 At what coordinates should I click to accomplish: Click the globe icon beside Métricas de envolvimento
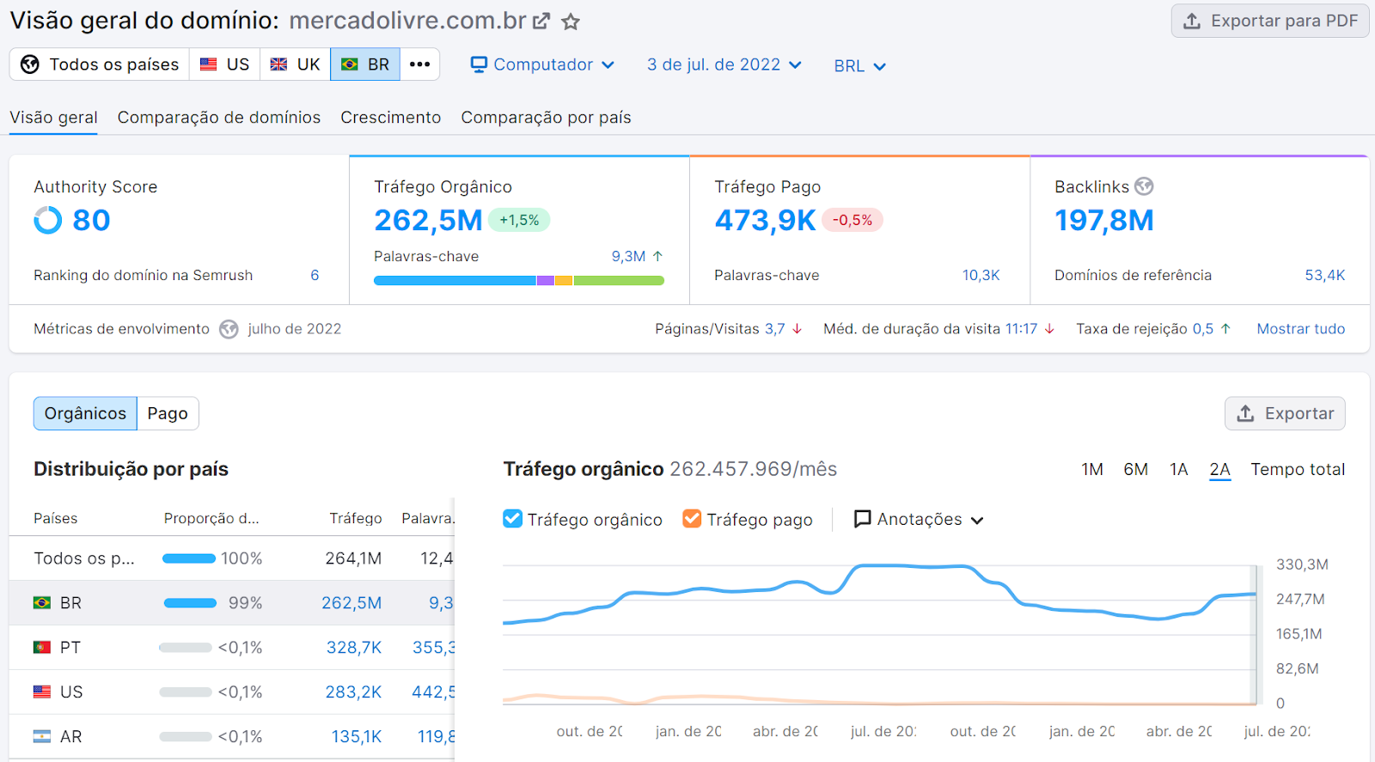pos(229,329)
